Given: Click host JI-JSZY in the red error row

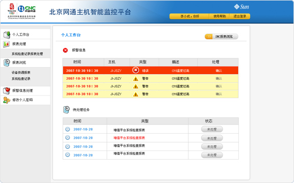Looking at the screenshot, I should [116, 71].
